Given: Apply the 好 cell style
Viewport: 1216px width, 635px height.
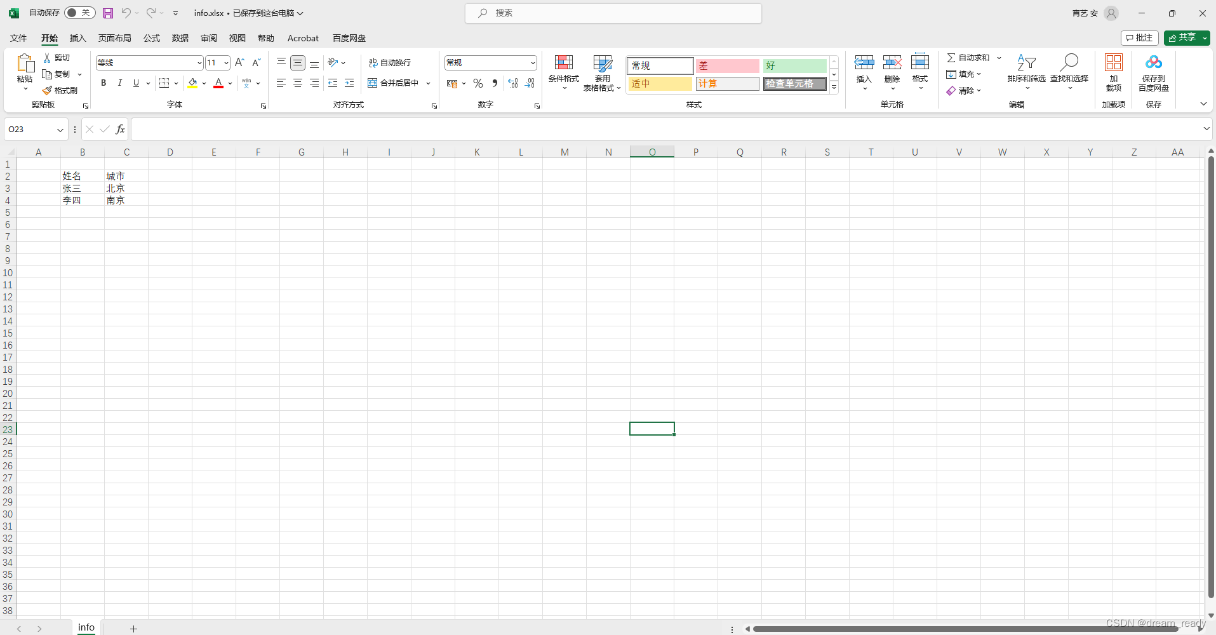Looking at the screenshot, I should pyautogui.click(x=795, y=66).
